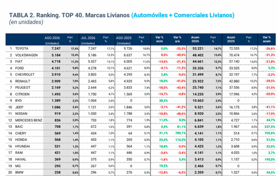Select the PEUGEOT brand name
This screenshot has height=176, width=278.
pos(23,87)
